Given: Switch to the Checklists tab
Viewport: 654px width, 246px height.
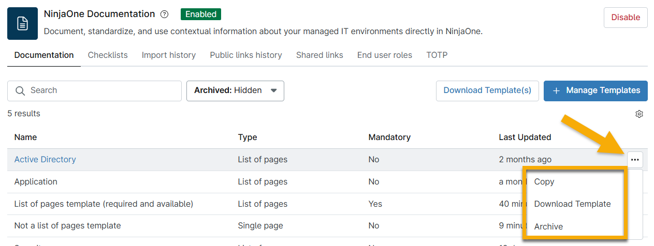Looking at the screenshot, I should click(x=108, y=55).
